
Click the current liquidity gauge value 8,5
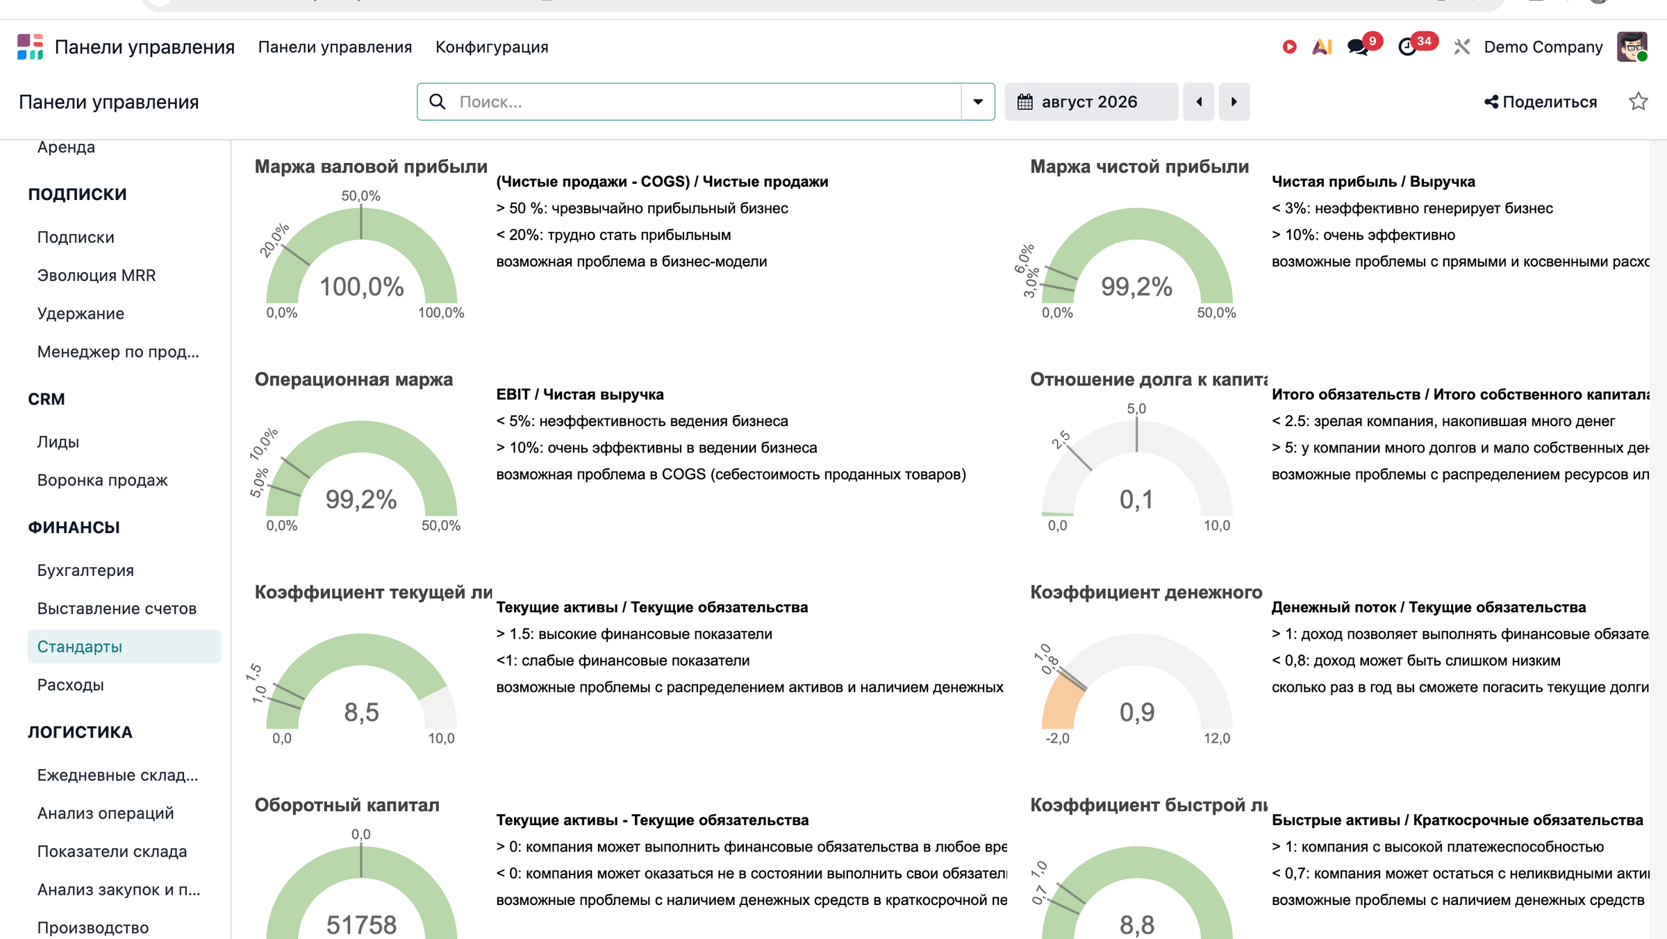(x=361, y=712)
